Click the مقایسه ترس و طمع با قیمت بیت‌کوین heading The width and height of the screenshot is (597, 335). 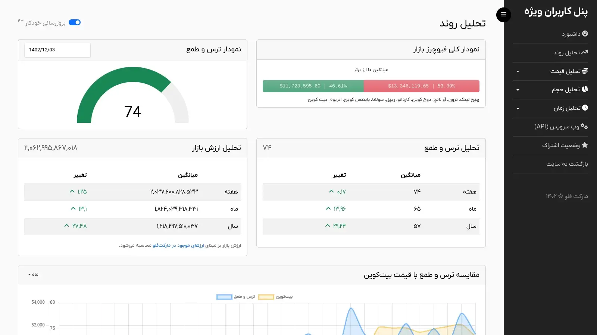[422, 275]
